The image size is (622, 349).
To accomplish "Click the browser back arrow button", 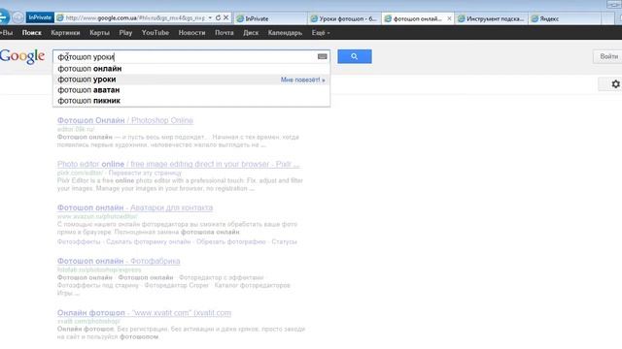I will click(3, 17).
